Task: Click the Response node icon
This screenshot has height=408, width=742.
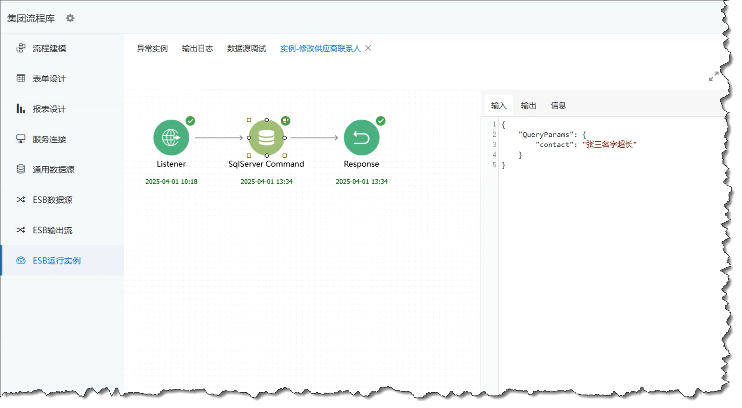Action: pos(361,138)
